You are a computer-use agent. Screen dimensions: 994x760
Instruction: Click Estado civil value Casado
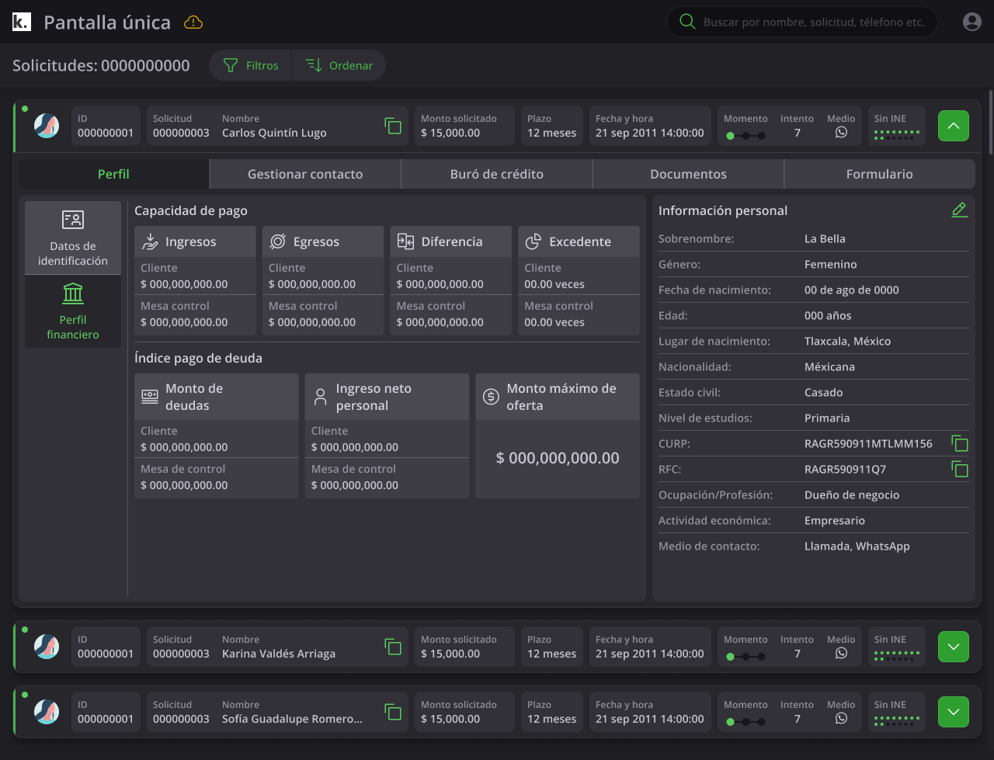point(823,392)
